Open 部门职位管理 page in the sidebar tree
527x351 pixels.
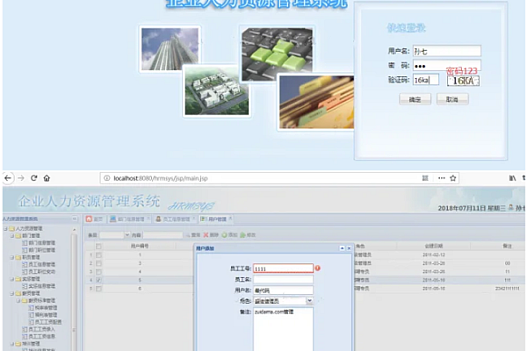(41, 250)
